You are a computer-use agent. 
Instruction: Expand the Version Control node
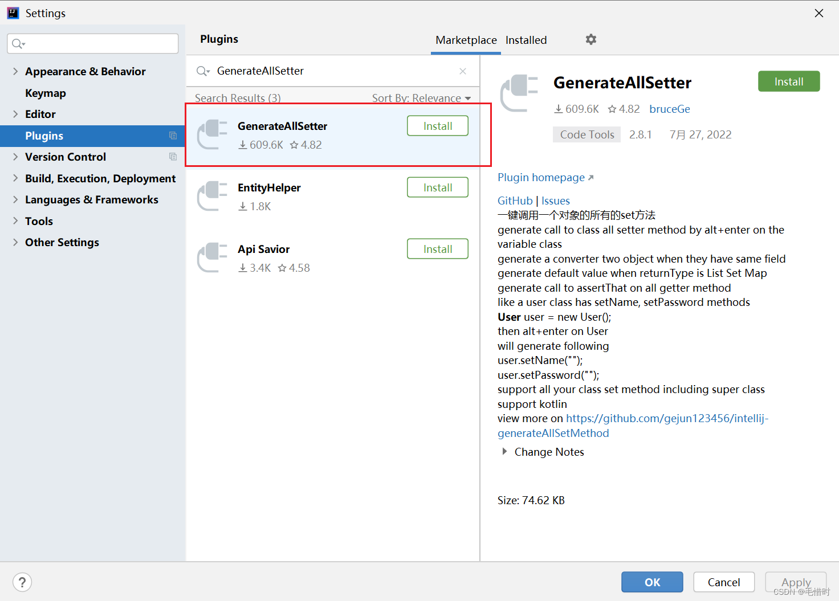pos(15,157)
